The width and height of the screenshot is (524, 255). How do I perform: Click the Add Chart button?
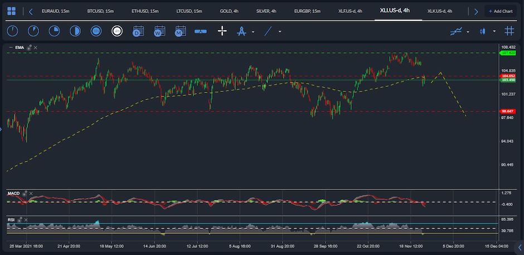(x=500, y=11)
